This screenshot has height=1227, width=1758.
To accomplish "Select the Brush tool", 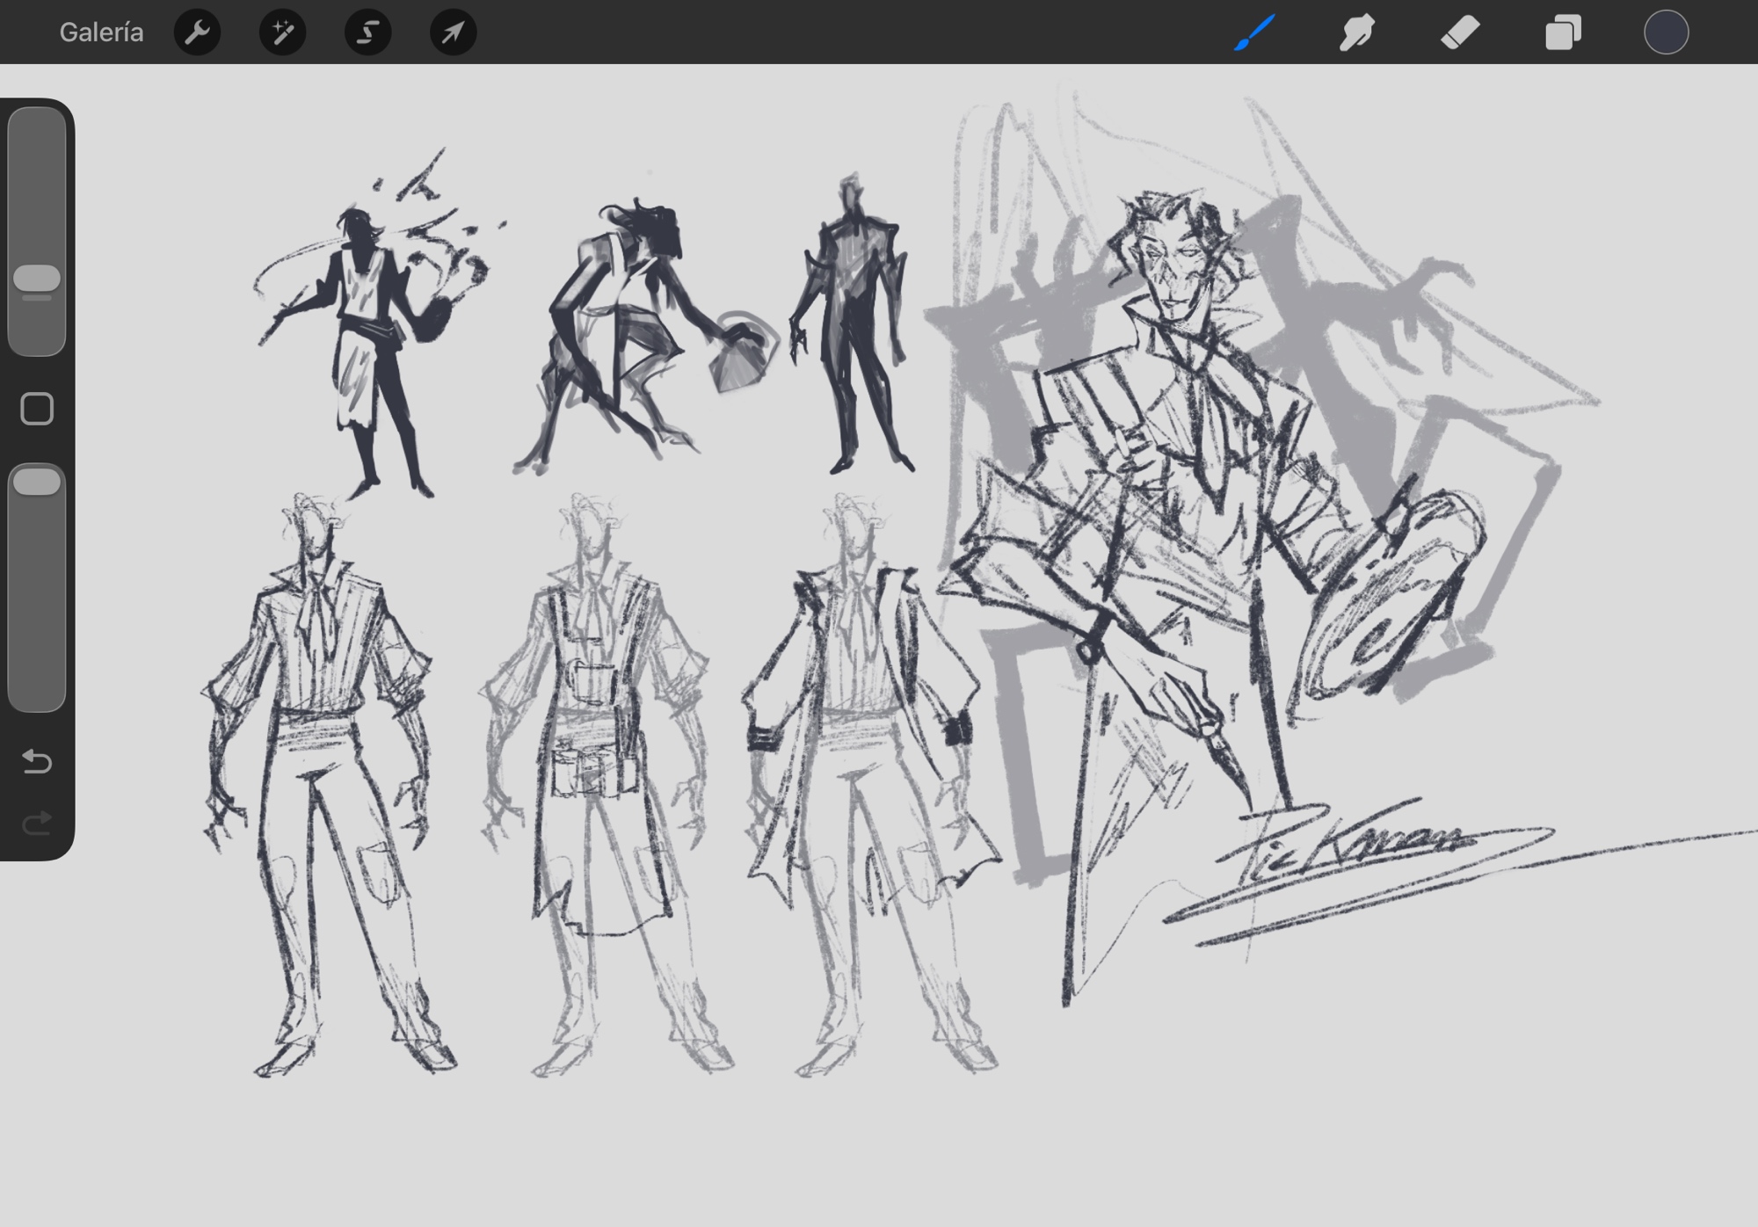I will (x=1254, y=33).
